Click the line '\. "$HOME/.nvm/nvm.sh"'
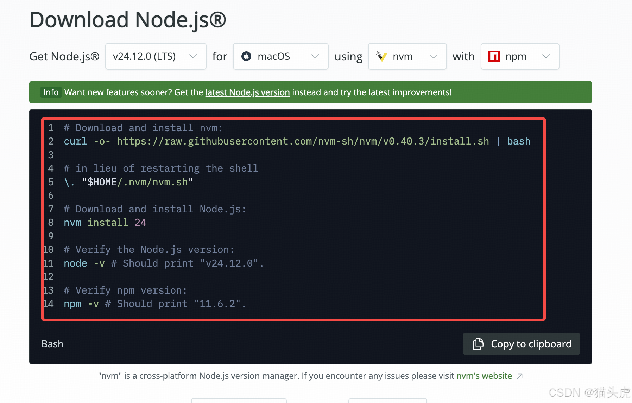Screen dimensions: 632x403 coord(128,182)
